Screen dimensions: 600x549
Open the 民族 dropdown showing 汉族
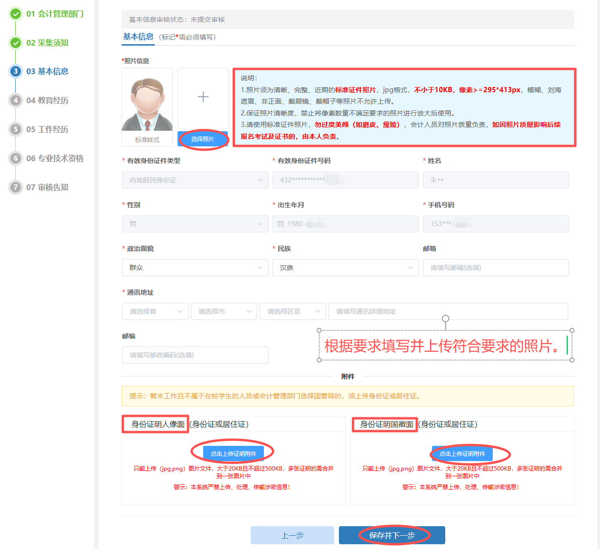(x=345, y=268)
